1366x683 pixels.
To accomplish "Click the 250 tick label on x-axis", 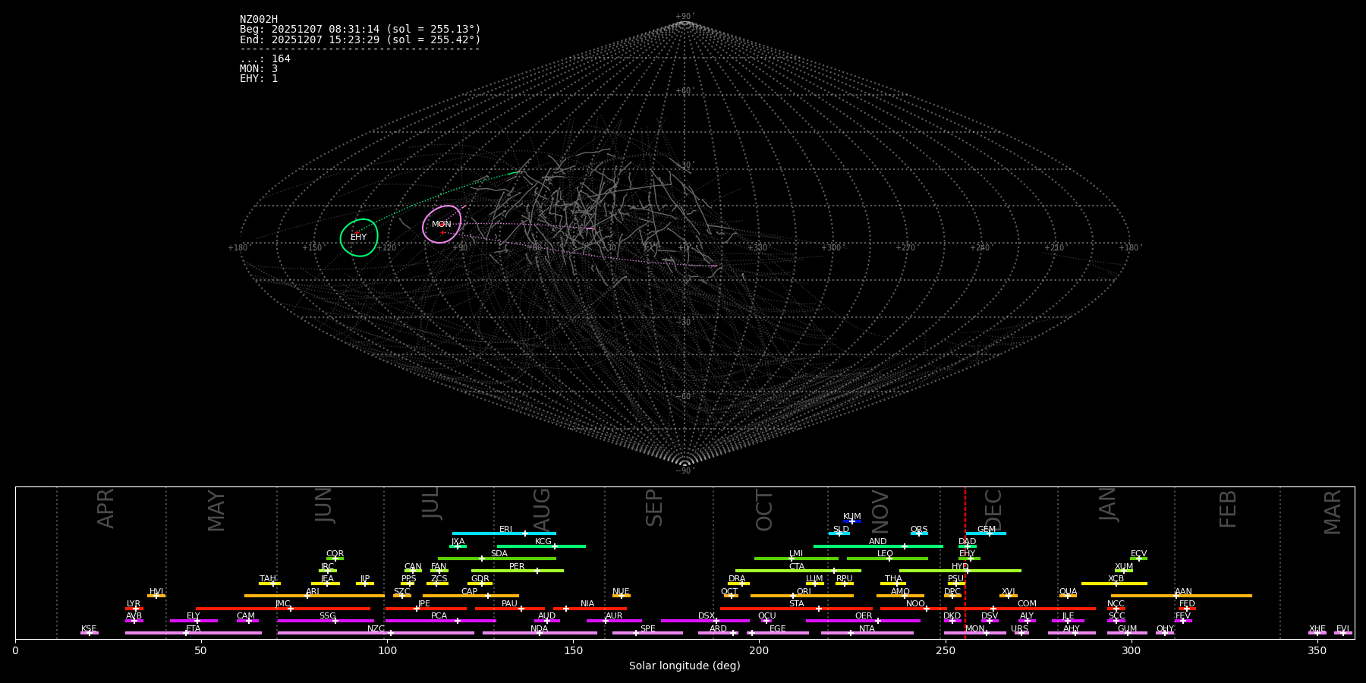I will (x=945, y=650).
